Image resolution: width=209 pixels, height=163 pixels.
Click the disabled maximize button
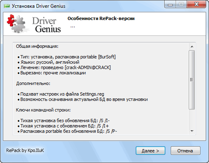[181, 4]
